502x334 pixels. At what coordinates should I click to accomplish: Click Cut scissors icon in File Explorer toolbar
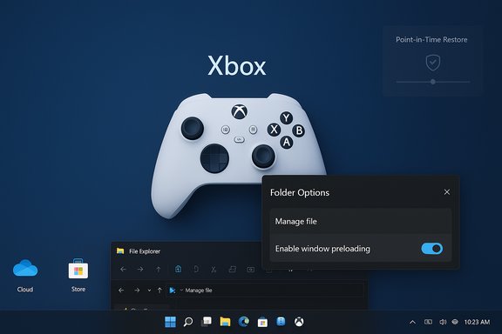214,270
